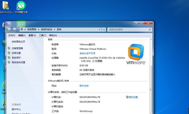This screenshot has width=189, height=114.
Task: Open the 查看(V) menu
Action: (x=32, y=35)
